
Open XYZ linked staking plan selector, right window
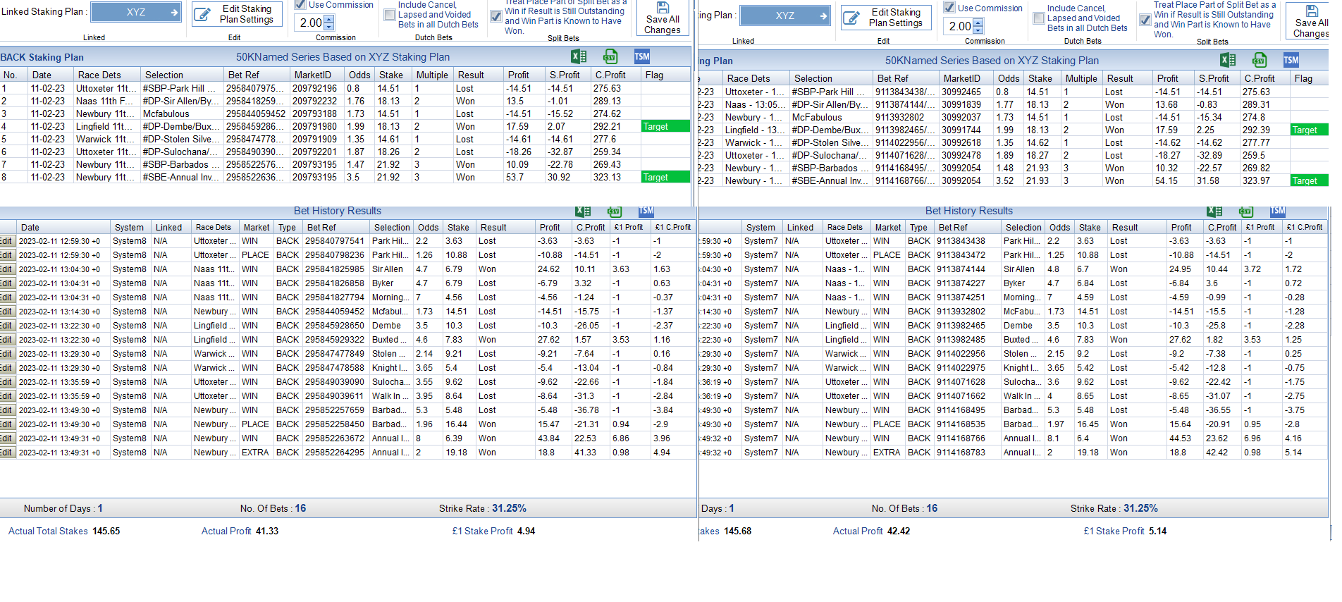pyautogui.click(x=785, y=16)
